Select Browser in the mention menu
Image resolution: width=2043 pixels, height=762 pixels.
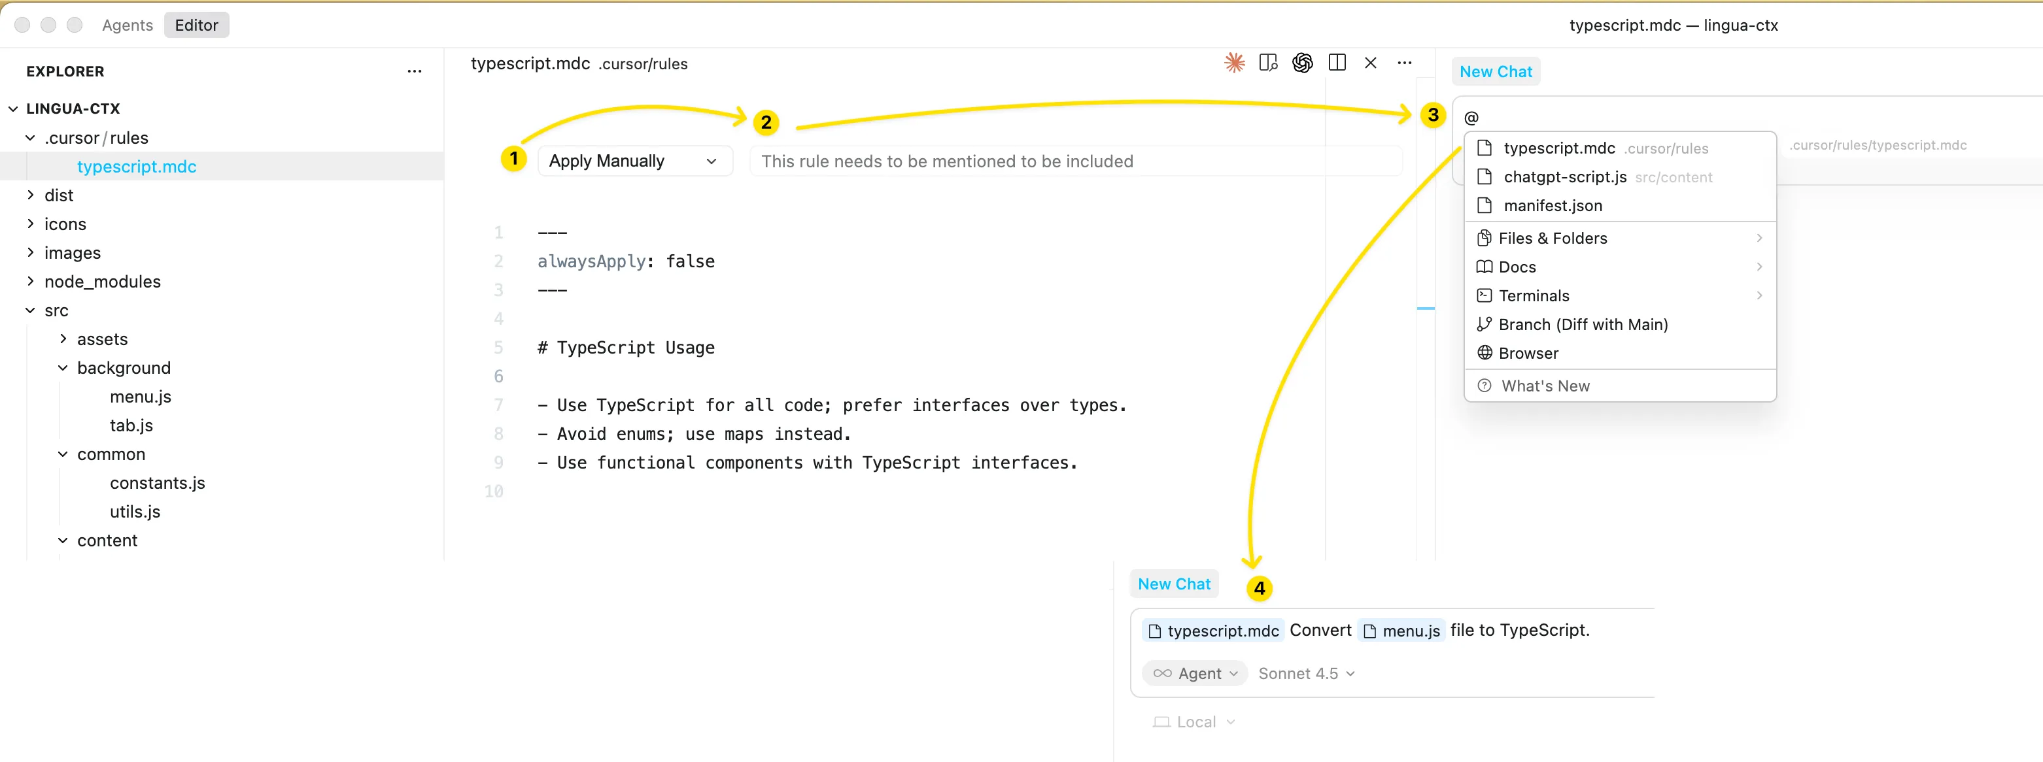[x=1528, y=354]
